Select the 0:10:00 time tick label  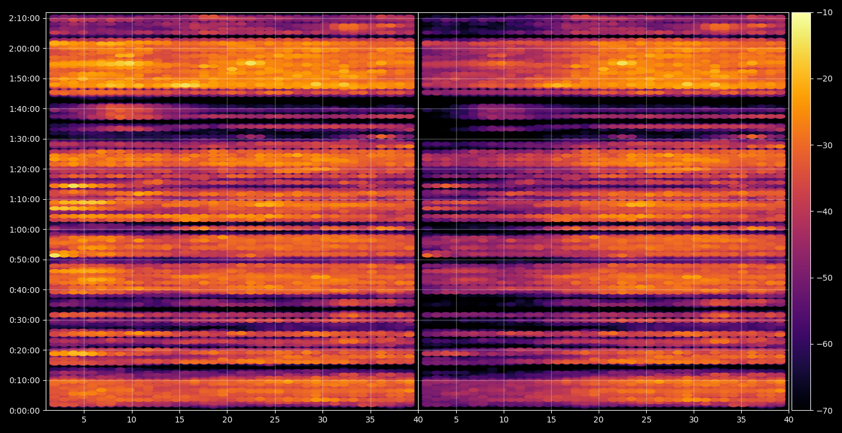(x=24, y=380)
